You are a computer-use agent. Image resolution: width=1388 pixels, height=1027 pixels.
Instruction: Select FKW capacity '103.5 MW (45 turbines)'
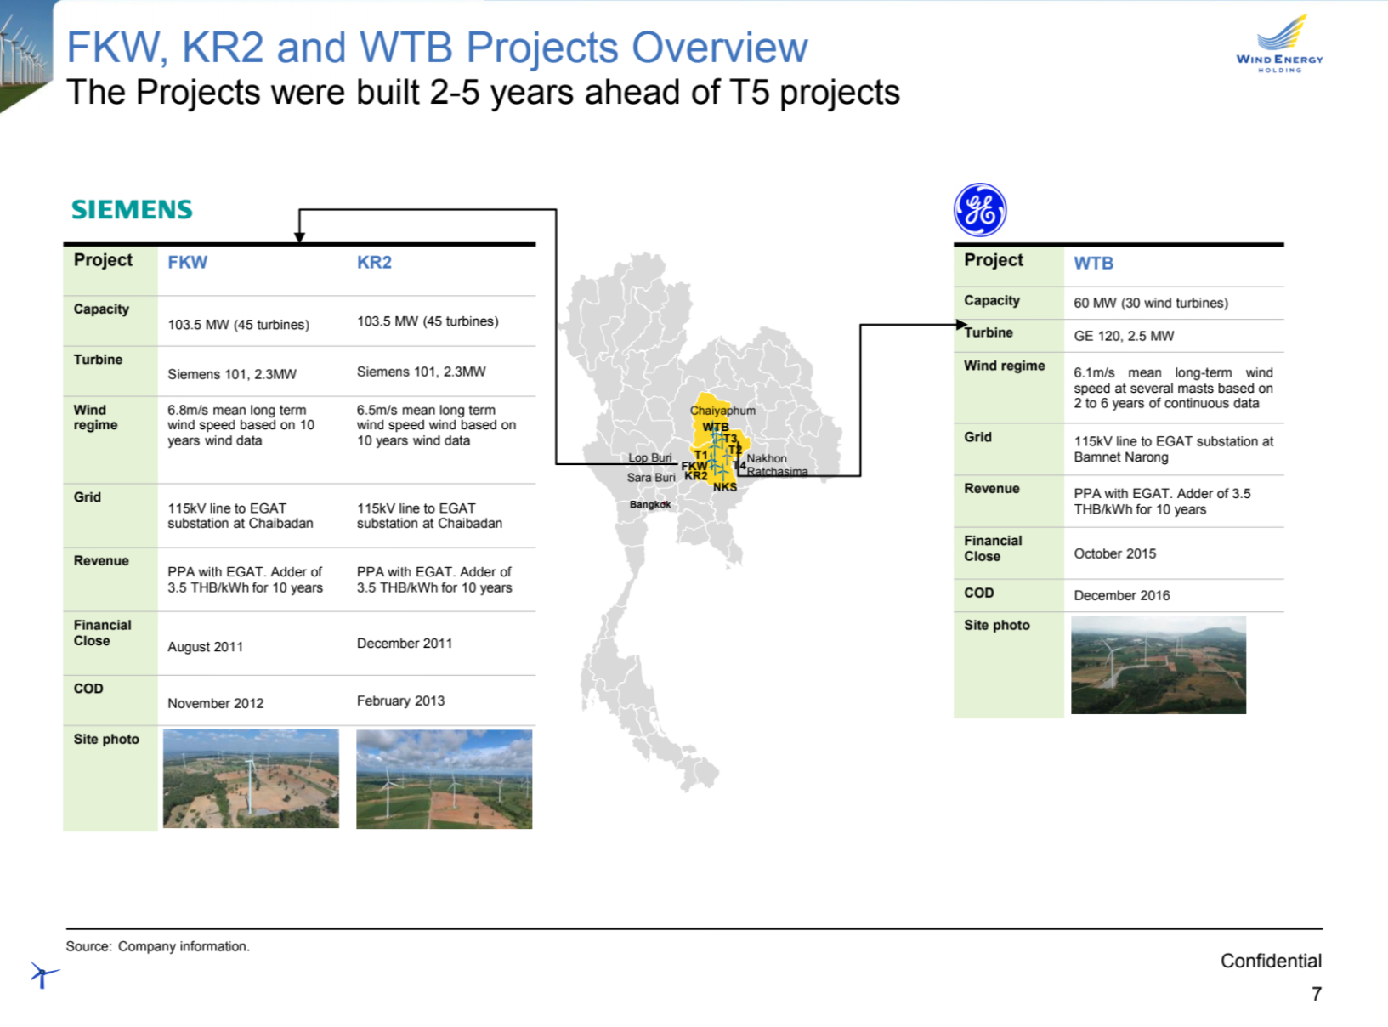pos(238,325)
